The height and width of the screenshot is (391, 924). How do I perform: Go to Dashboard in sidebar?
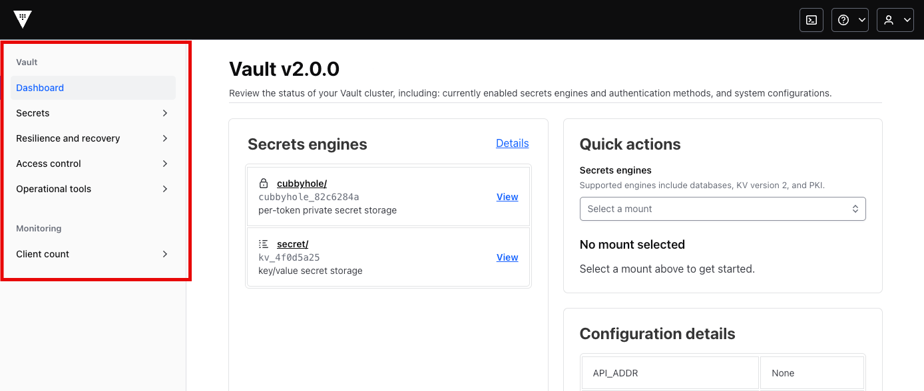(93, 88)
